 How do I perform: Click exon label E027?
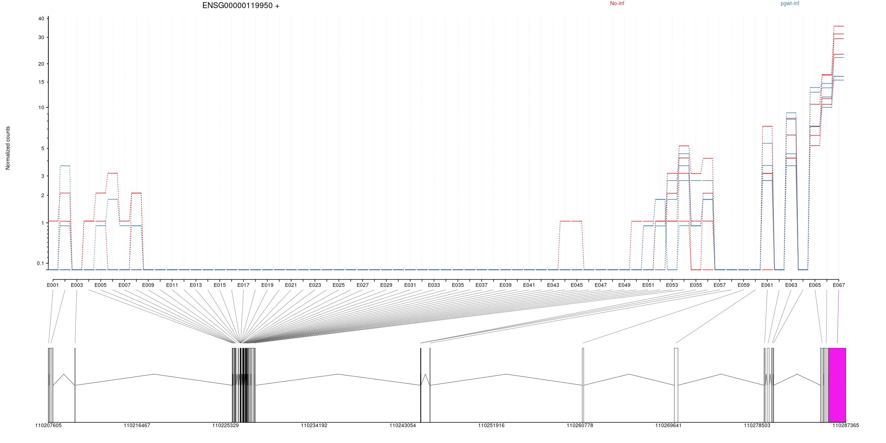click(x=363, y=285)
